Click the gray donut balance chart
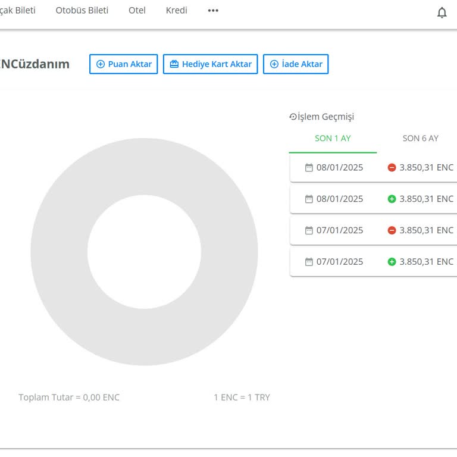 click(60, 252)
